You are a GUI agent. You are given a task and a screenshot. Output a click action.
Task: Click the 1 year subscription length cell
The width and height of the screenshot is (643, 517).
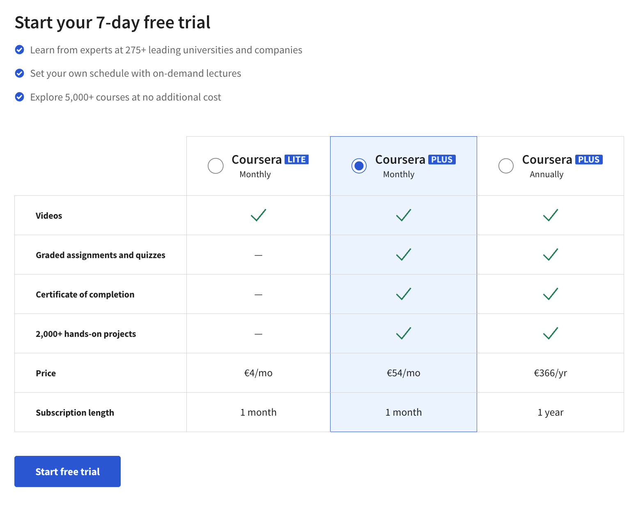coord(550,412)
